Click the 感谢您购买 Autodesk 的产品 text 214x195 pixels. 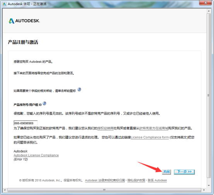[33, 62]
